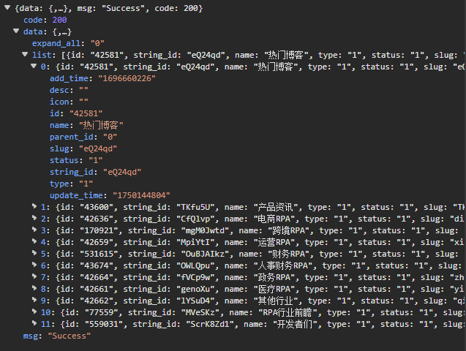Select the name: "热门博客" property line
This screenshot has height=351, width=466.
[86, 125]
